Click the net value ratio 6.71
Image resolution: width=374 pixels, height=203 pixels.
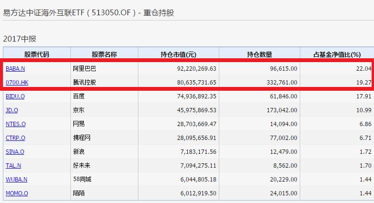click(x=365, y=138)
